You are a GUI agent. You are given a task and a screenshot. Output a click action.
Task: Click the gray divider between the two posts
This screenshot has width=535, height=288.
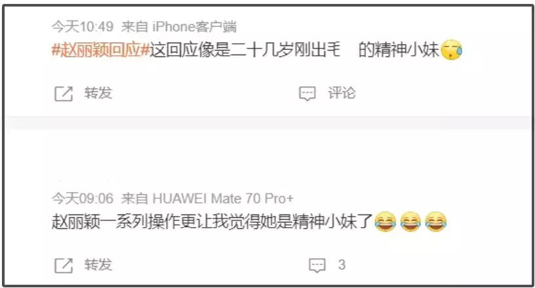coord(269,123)
